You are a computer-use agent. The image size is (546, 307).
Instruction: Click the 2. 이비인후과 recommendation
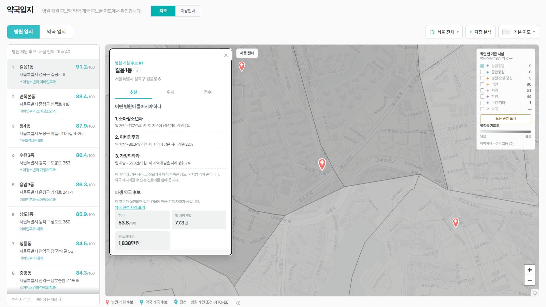pos(171,141)
